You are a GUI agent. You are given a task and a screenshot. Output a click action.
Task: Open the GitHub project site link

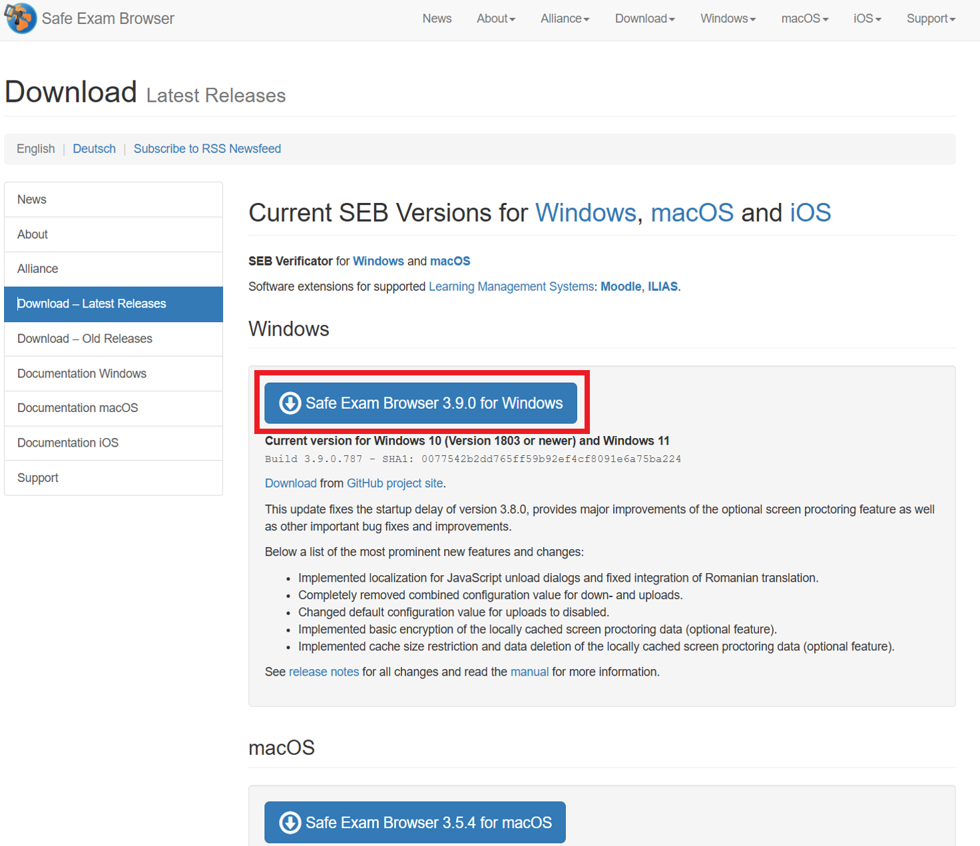395,483
